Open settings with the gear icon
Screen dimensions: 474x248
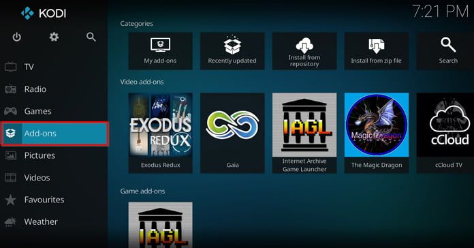pos(54,37)
